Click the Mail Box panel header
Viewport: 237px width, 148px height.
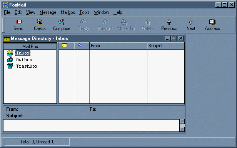[x=30, y=47]
